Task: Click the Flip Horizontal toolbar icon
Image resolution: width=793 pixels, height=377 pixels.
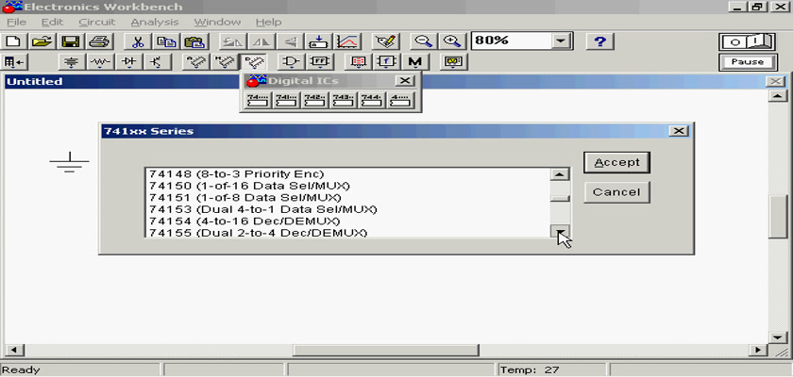Action: pyautogui.click(x=262, y=41)
